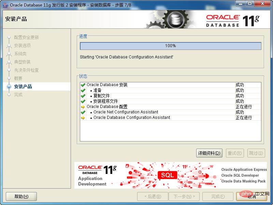Click the SQL graphic in the bottom banner
273x205 pixels.
168,175
